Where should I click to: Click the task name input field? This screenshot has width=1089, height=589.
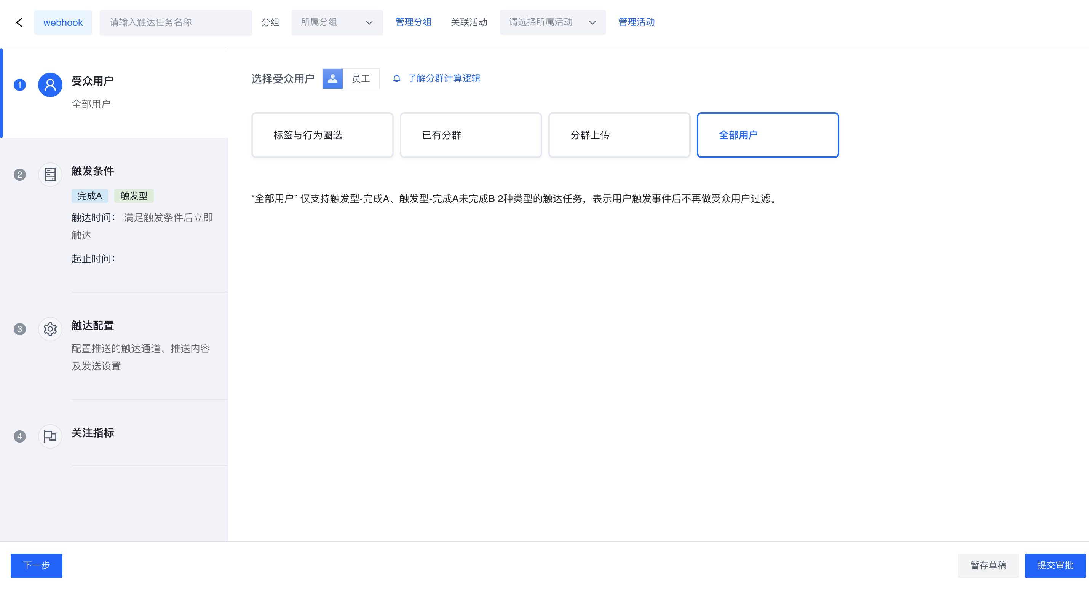[x=176, y=22]
